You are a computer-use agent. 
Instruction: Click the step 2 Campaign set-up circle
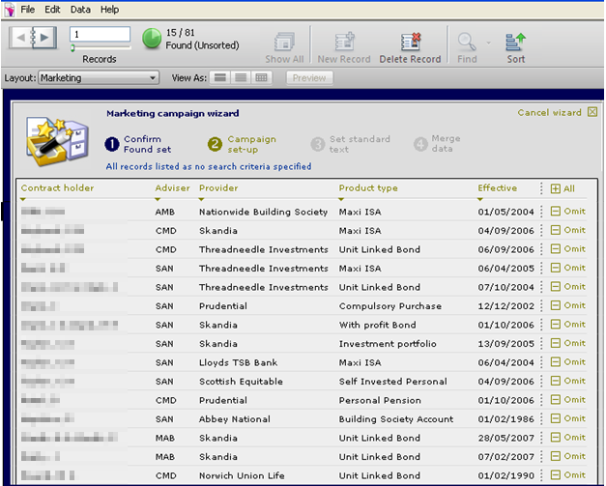click(215, 145)
